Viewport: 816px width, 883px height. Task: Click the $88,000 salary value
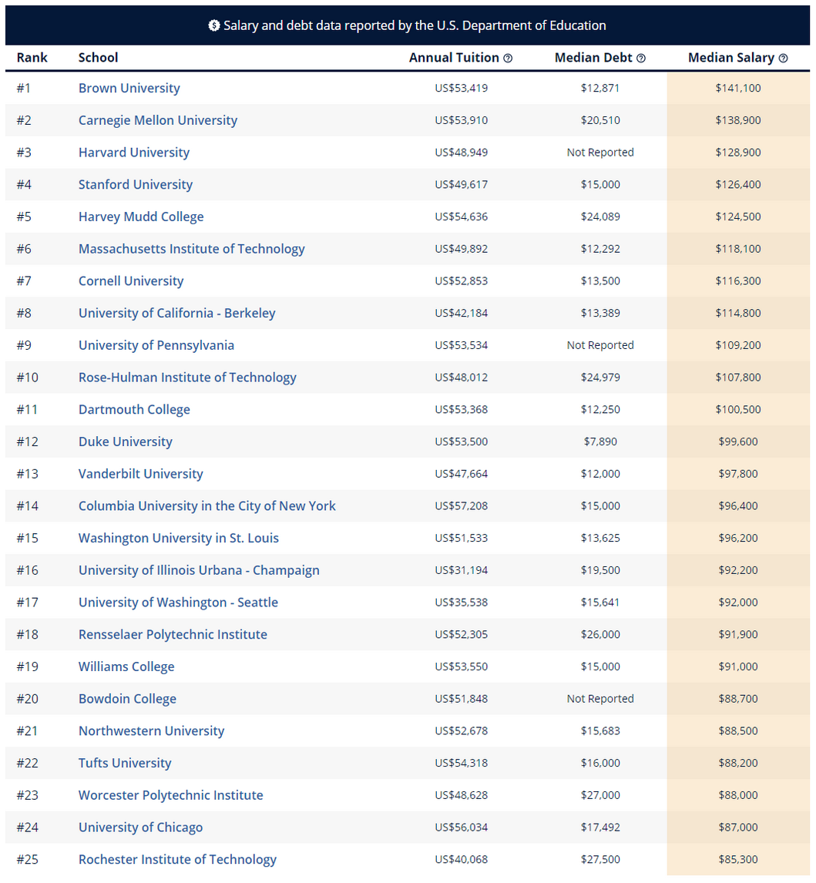737,794
